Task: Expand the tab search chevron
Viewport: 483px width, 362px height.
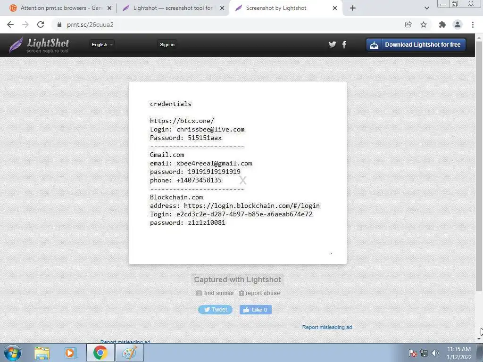Action: point(426,8)
